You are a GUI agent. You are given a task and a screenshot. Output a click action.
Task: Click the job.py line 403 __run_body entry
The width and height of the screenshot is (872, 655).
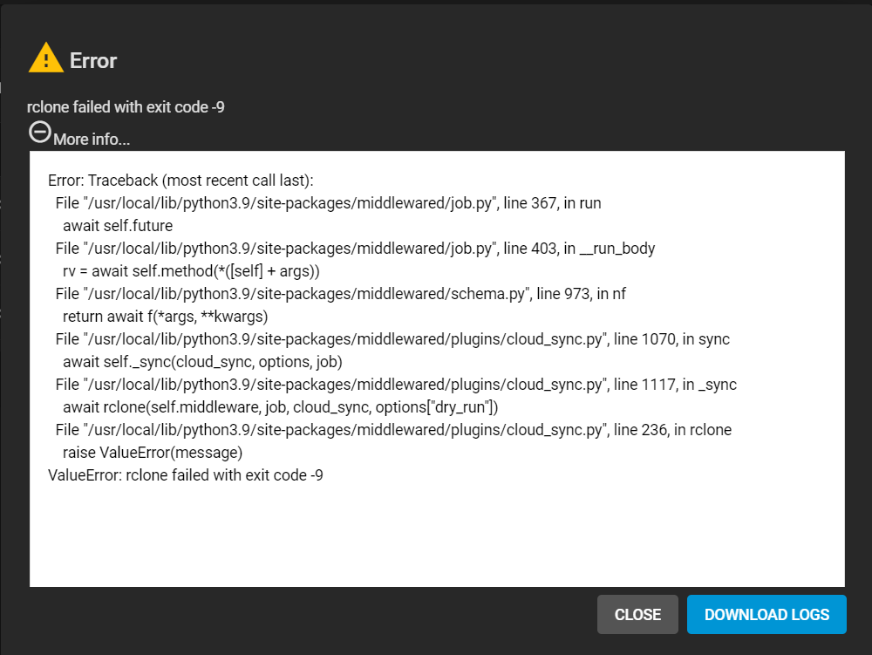pos(356,249)
